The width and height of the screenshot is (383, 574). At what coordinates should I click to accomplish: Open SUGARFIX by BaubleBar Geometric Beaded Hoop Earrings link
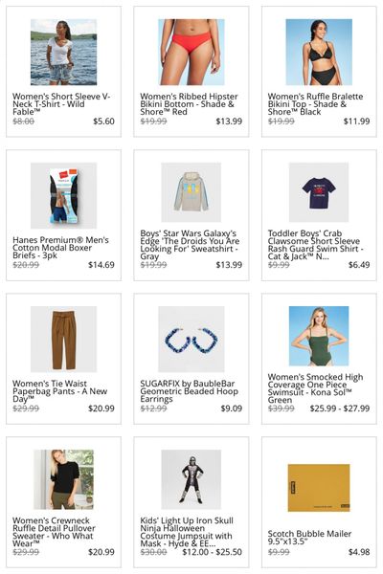click(x=190, y=391)
